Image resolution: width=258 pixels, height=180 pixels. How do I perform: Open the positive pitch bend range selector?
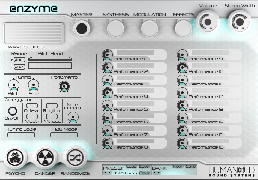pos(19,60)
